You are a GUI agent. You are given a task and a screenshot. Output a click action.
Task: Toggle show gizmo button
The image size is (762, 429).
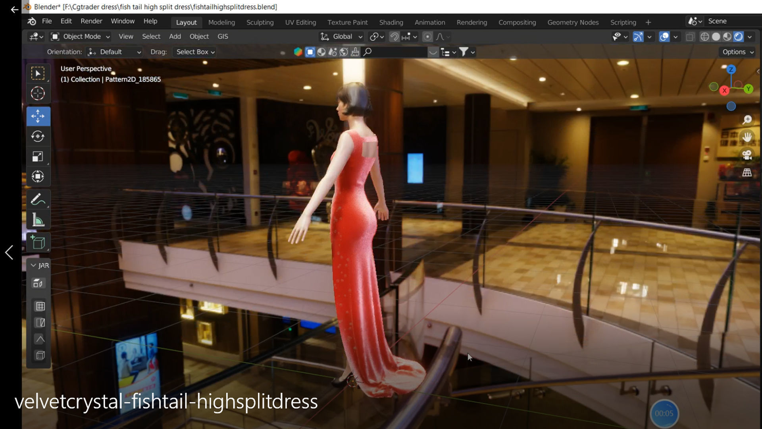638,37
